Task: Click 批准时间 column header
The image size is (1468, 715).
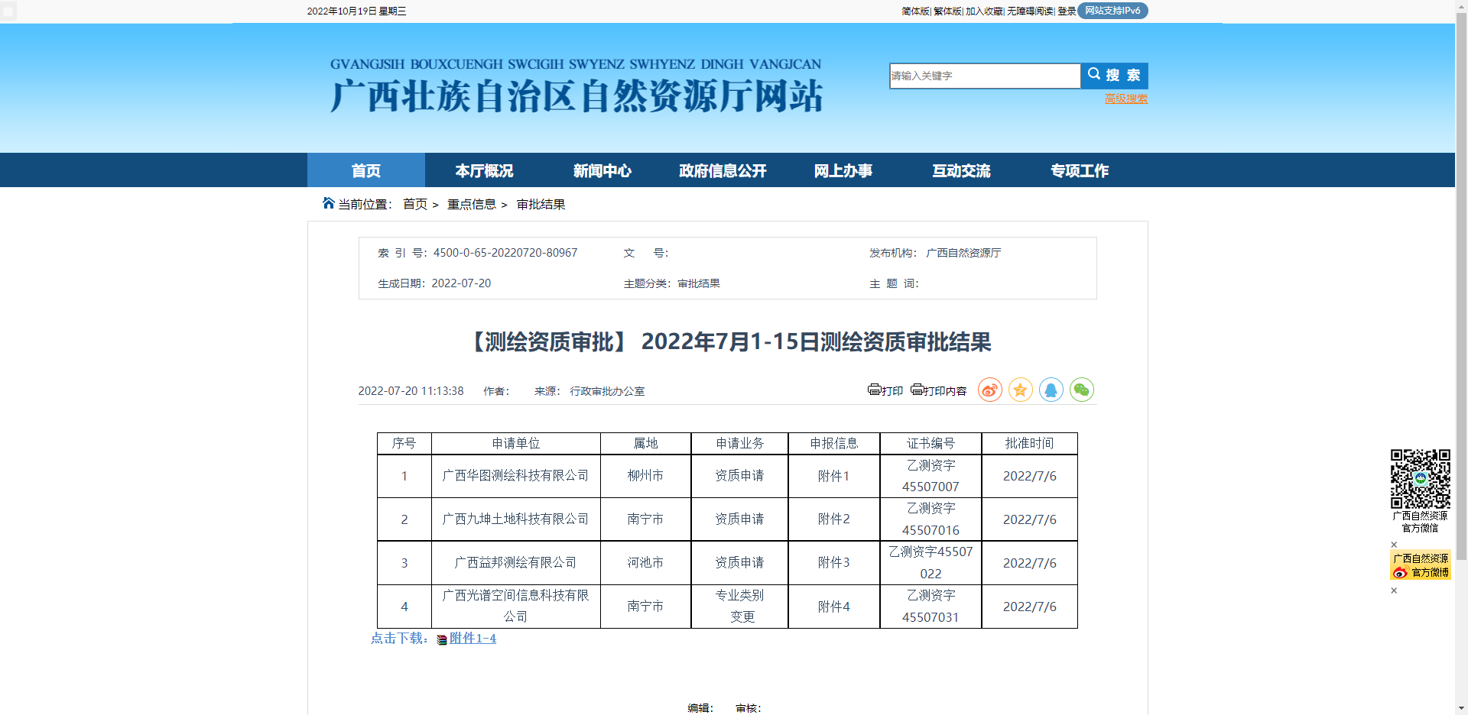Action: click(x=1029, y=443)
